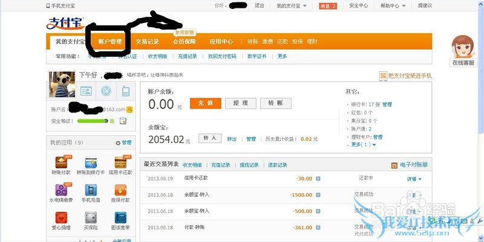Expand the arrow beside the -361.00 amount

click(318, 228)
